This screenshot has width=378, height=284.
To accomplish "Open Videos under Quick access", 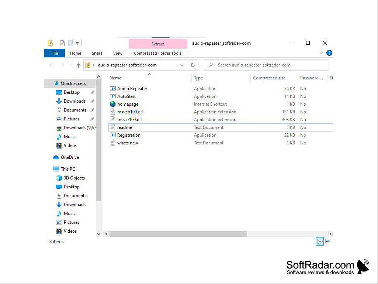I will 70,146.
